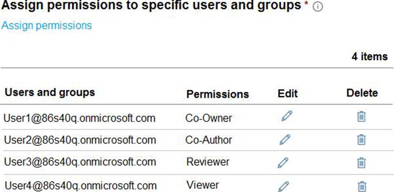Click the Co-Owner permission cell
394x192 pixels.
[x=208, y=118]
